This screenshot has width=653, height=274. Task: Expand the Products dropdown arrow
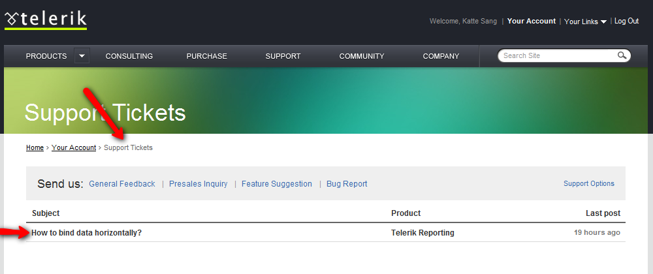click(82, 55)
